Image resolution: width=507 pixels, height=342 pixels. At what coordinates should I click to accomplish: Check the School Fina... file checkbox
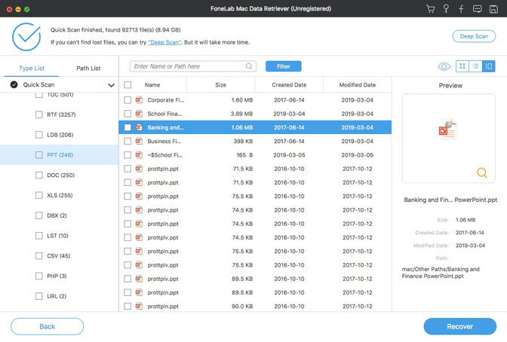[x=128, y=114]
